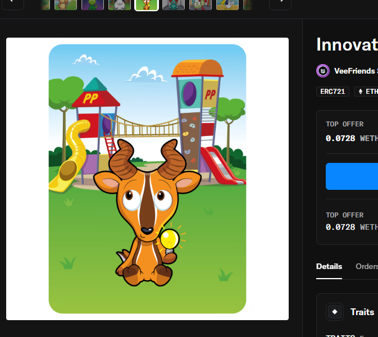
Task: Click the upper 0.0728 WETH top offer value
Action: [x=352, y=138]
